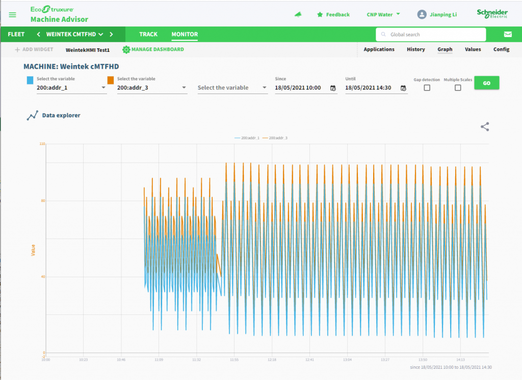
Task: Click inside the Global search field
Action: pyautogui.click(x=431, y=34)
